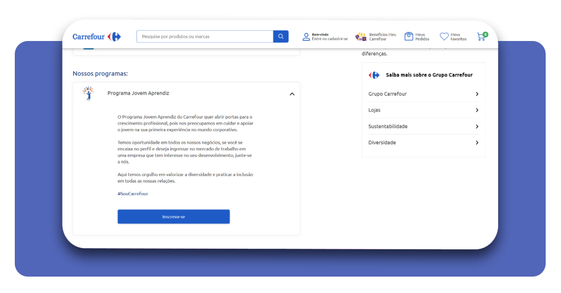Click 'Meus Favoritos' text
Image resolution: width=561 pixels, height=293 pixels.
(x=459, y=37)
